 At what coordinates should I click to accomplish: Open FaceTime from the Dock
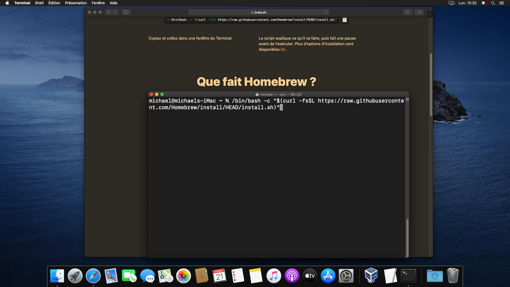[129, 276]
